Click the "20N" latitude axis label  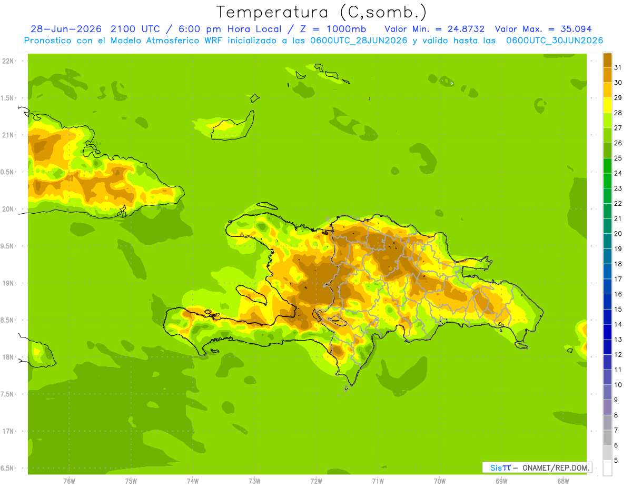point(8,209)
